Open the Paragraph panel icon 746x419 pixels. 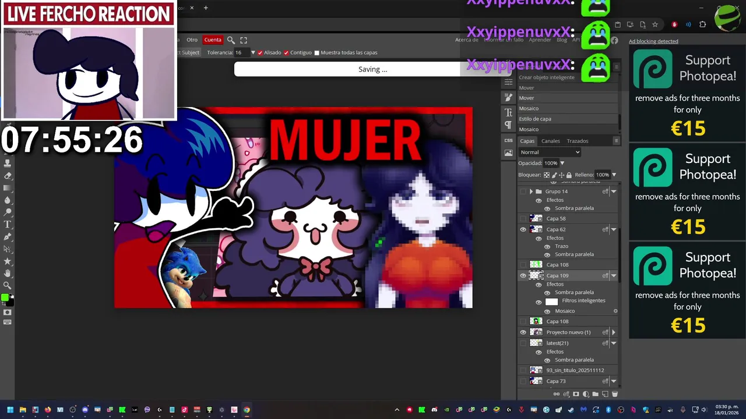(508, 125)
